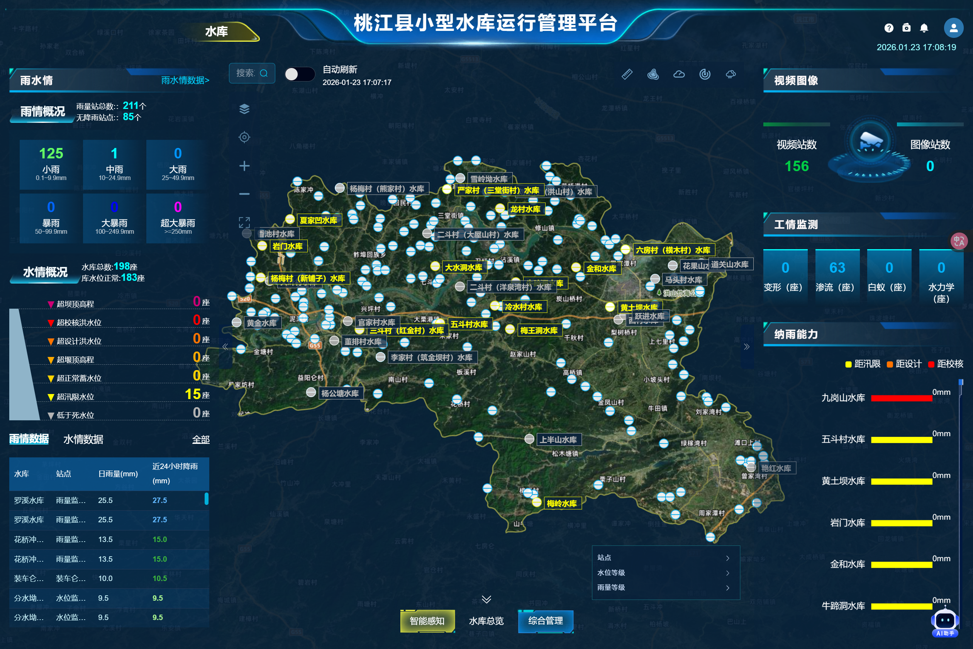Toggle the 自动刷新 auto-refresh switch

(300, 74)
